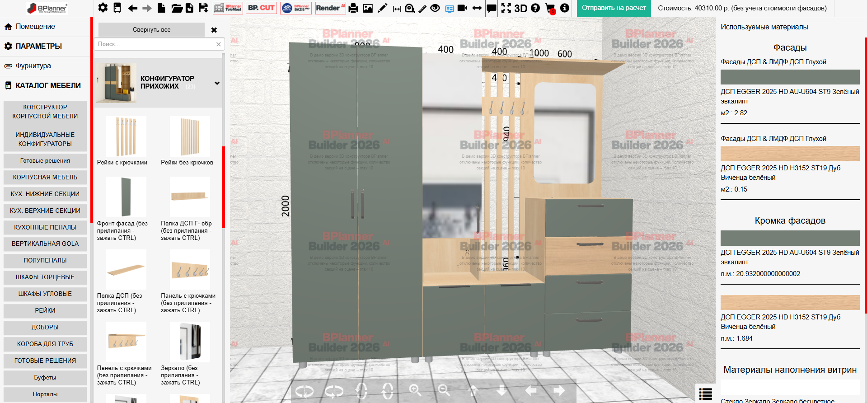Move camera up with the arrow

473,390
